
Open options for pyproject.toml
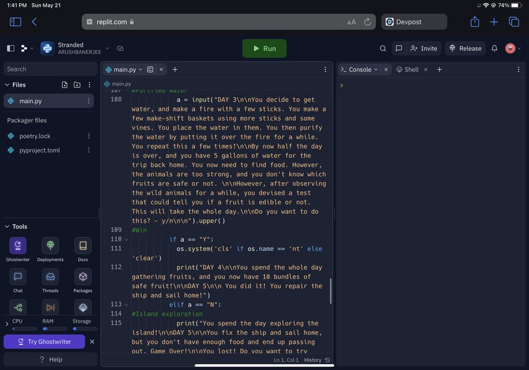coord(89,150)
